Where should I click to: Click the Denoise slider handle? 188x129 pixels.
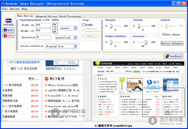pyautogui.click(x=111, y=26)
